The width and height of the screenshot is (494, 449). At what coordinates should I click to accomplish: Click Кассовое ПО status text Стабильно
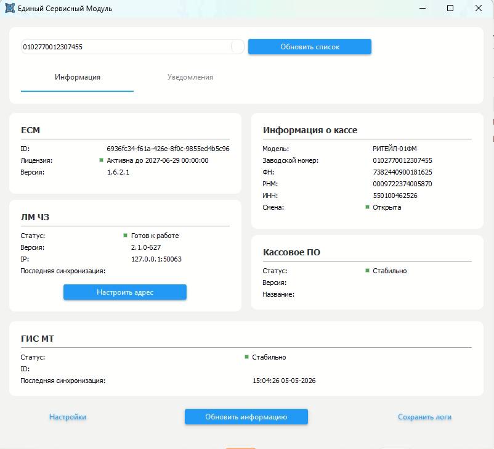[390, 271]
